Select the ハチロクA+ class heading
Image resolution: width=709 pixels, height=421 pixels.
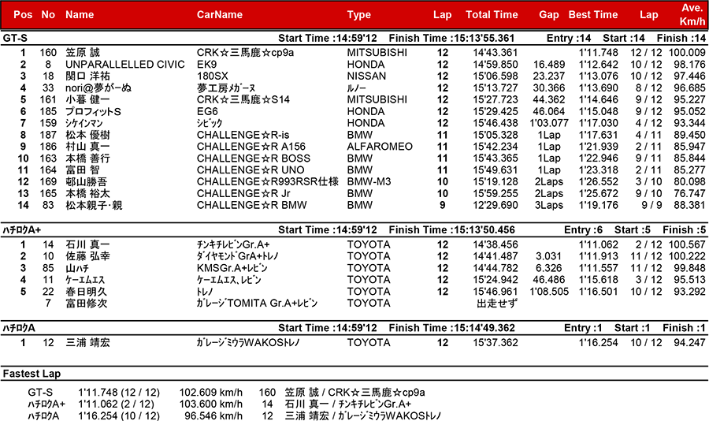(22, 230)
